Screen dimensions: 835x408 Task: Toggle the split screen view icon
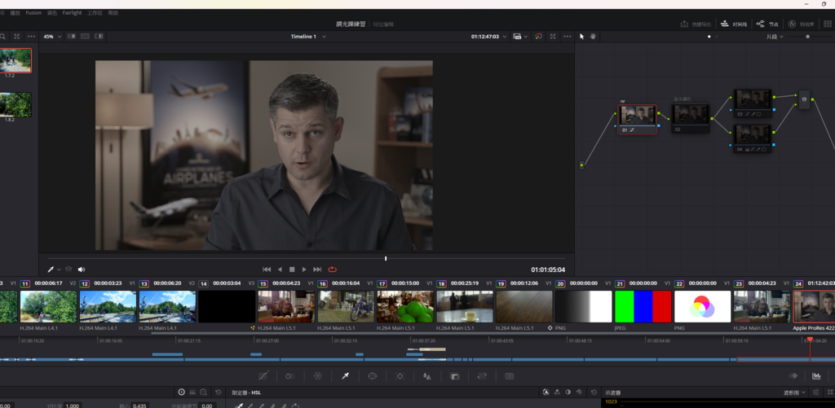(85, 36)
